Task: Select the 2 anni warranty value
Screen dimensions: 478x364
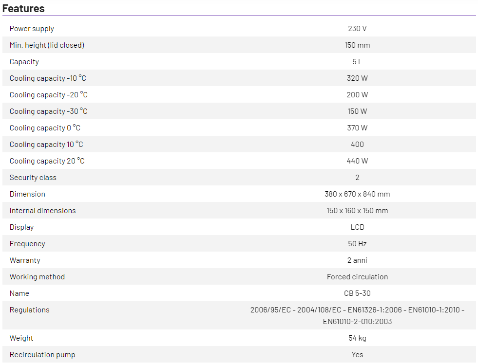Action: (x=357, y=260)
